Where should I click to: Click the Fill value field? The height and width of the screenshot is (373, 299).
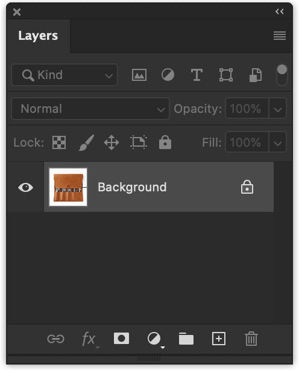[247, 142]
